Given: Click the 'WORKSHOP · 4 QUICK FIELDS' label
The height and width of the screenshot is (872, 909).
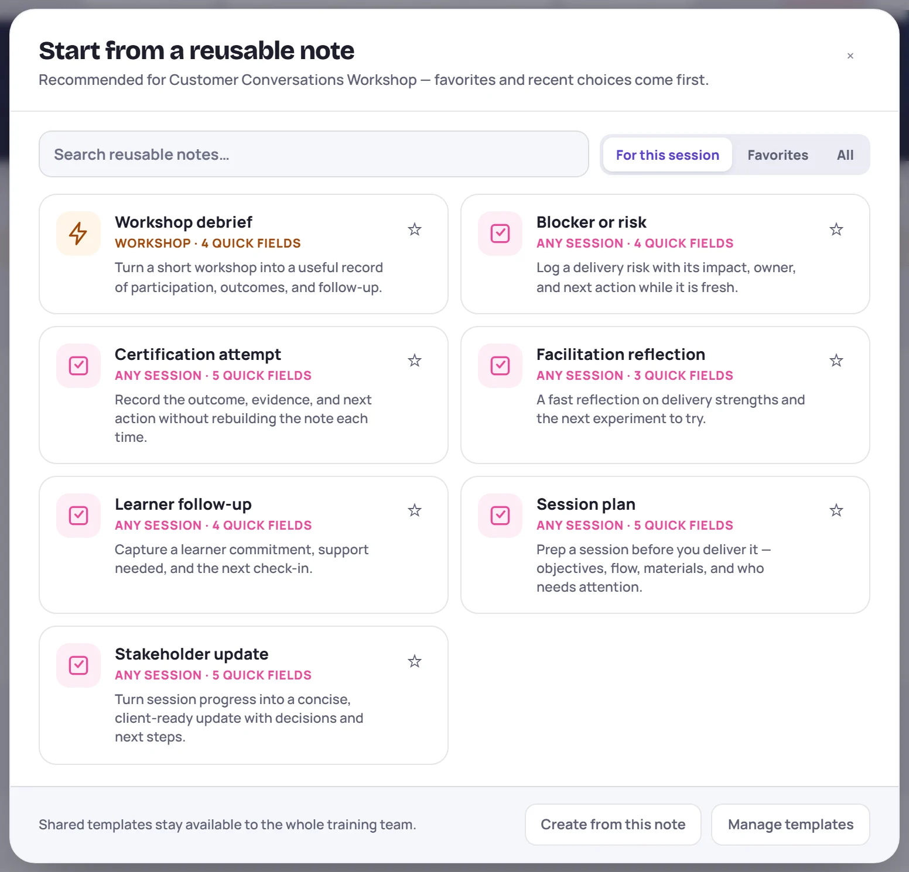Looking at the screenshot, I should pos(208,243).
